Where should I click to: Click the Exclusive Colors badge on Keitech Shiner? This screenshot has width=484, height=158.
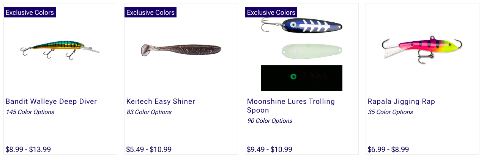(x=150, y=13)
